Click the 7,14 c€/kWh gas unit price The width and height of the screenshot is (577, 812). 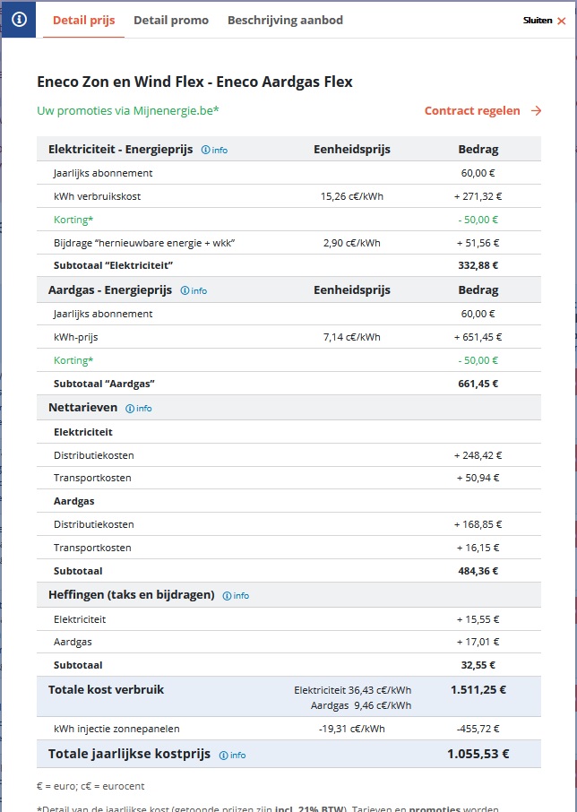point(352,337)
